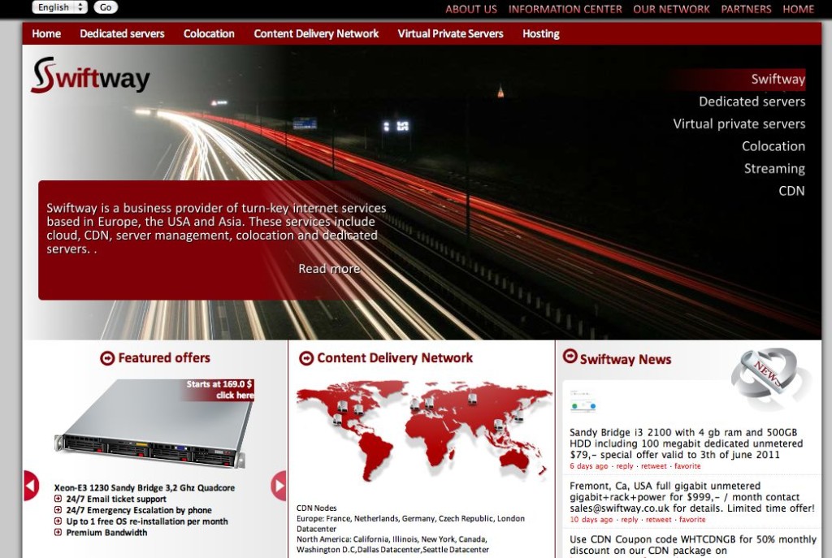Select Colocation in the hero slide list

773,146
